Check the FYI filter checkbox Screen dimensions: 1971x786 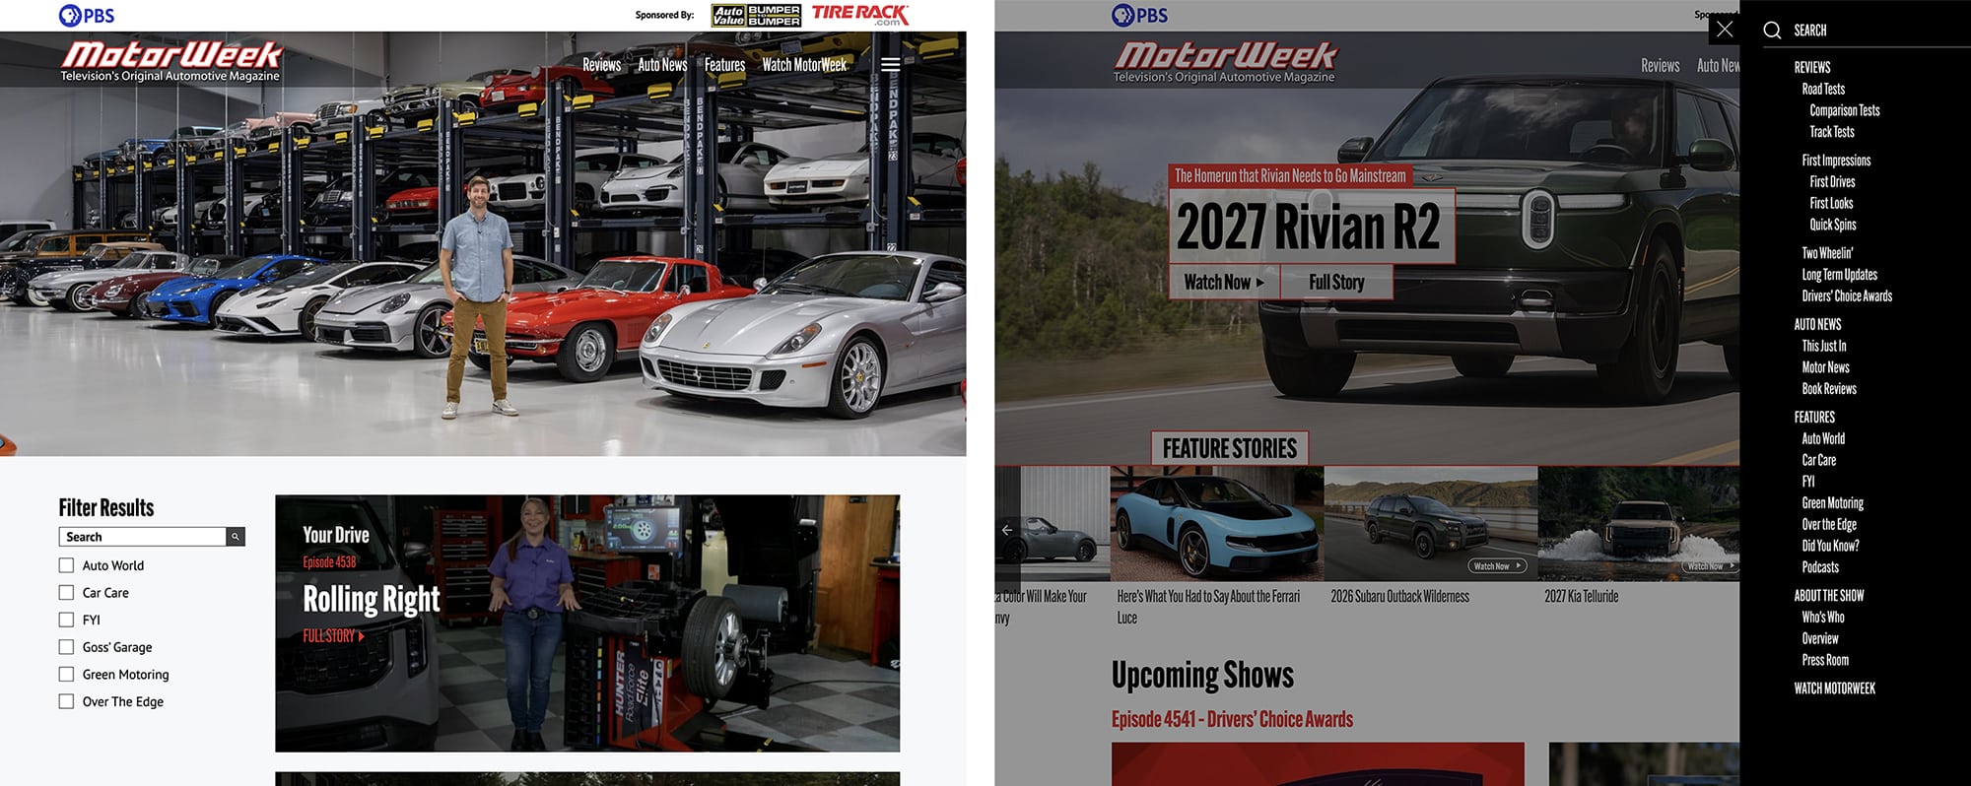point(66,620)
